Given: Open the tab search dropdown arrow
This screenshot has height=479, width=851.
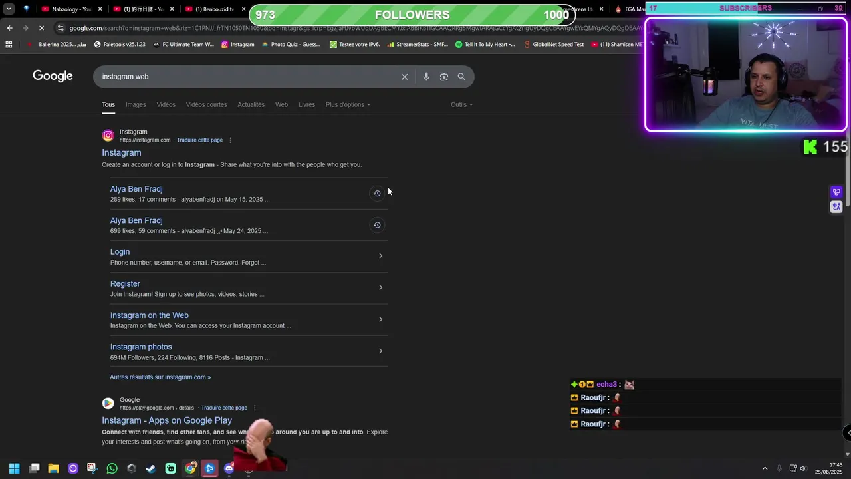Looking at the screenshot, I should point(9,9).
